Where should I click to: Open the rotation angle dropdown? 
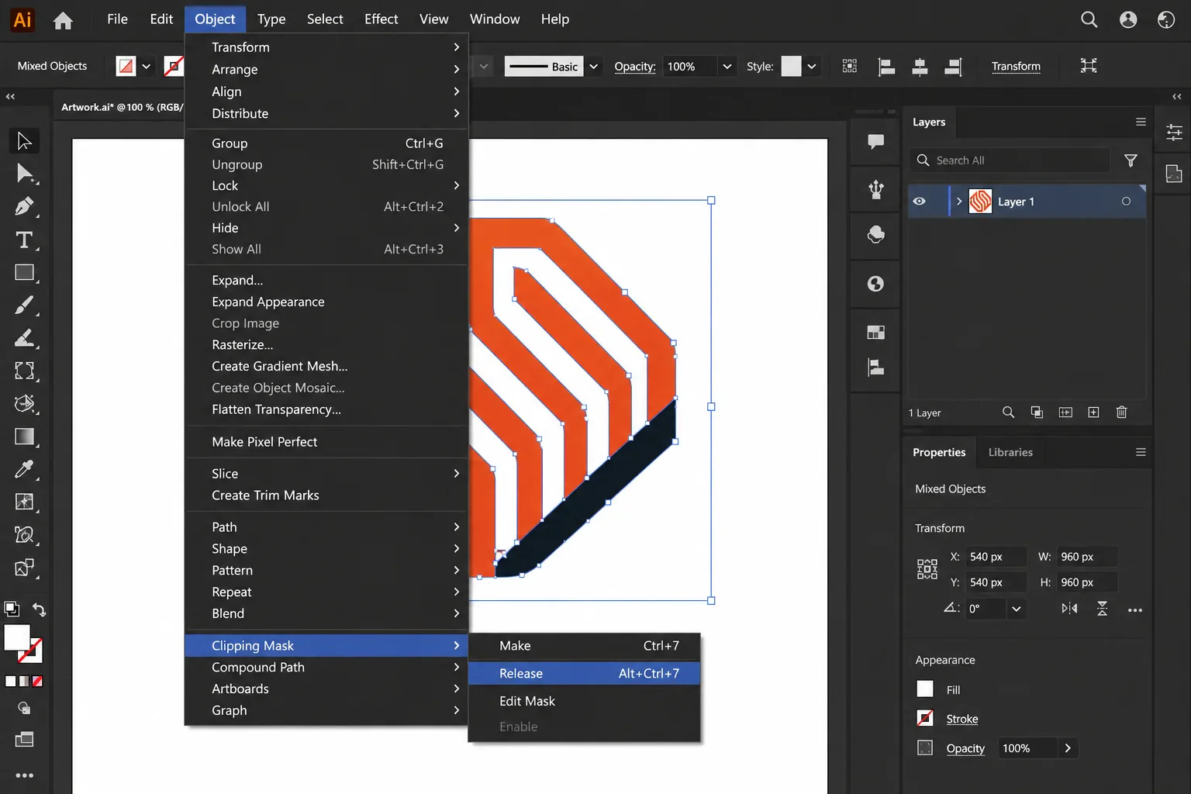1016,609
